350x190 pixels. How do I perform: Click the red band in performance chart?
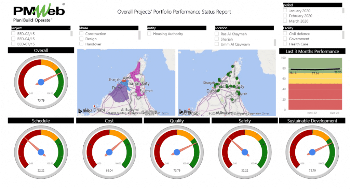click(x=315, y=97)
